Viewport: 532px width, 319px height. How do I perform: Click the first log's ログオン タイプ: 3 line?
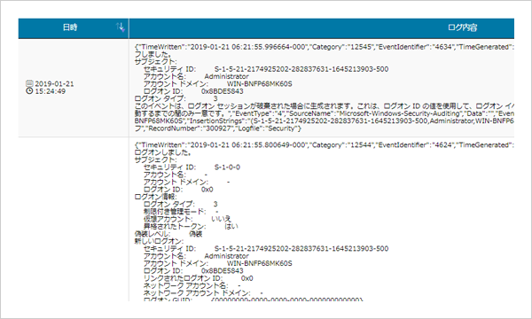click(x=176, y=98)
